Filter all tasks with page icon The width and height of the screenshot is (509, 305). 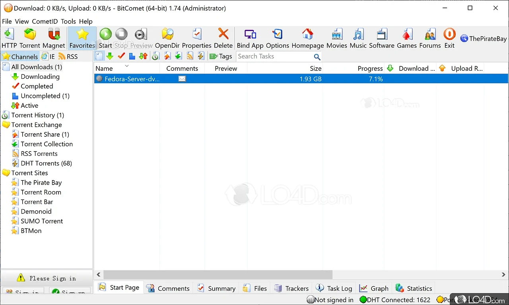tap(99, 56)
